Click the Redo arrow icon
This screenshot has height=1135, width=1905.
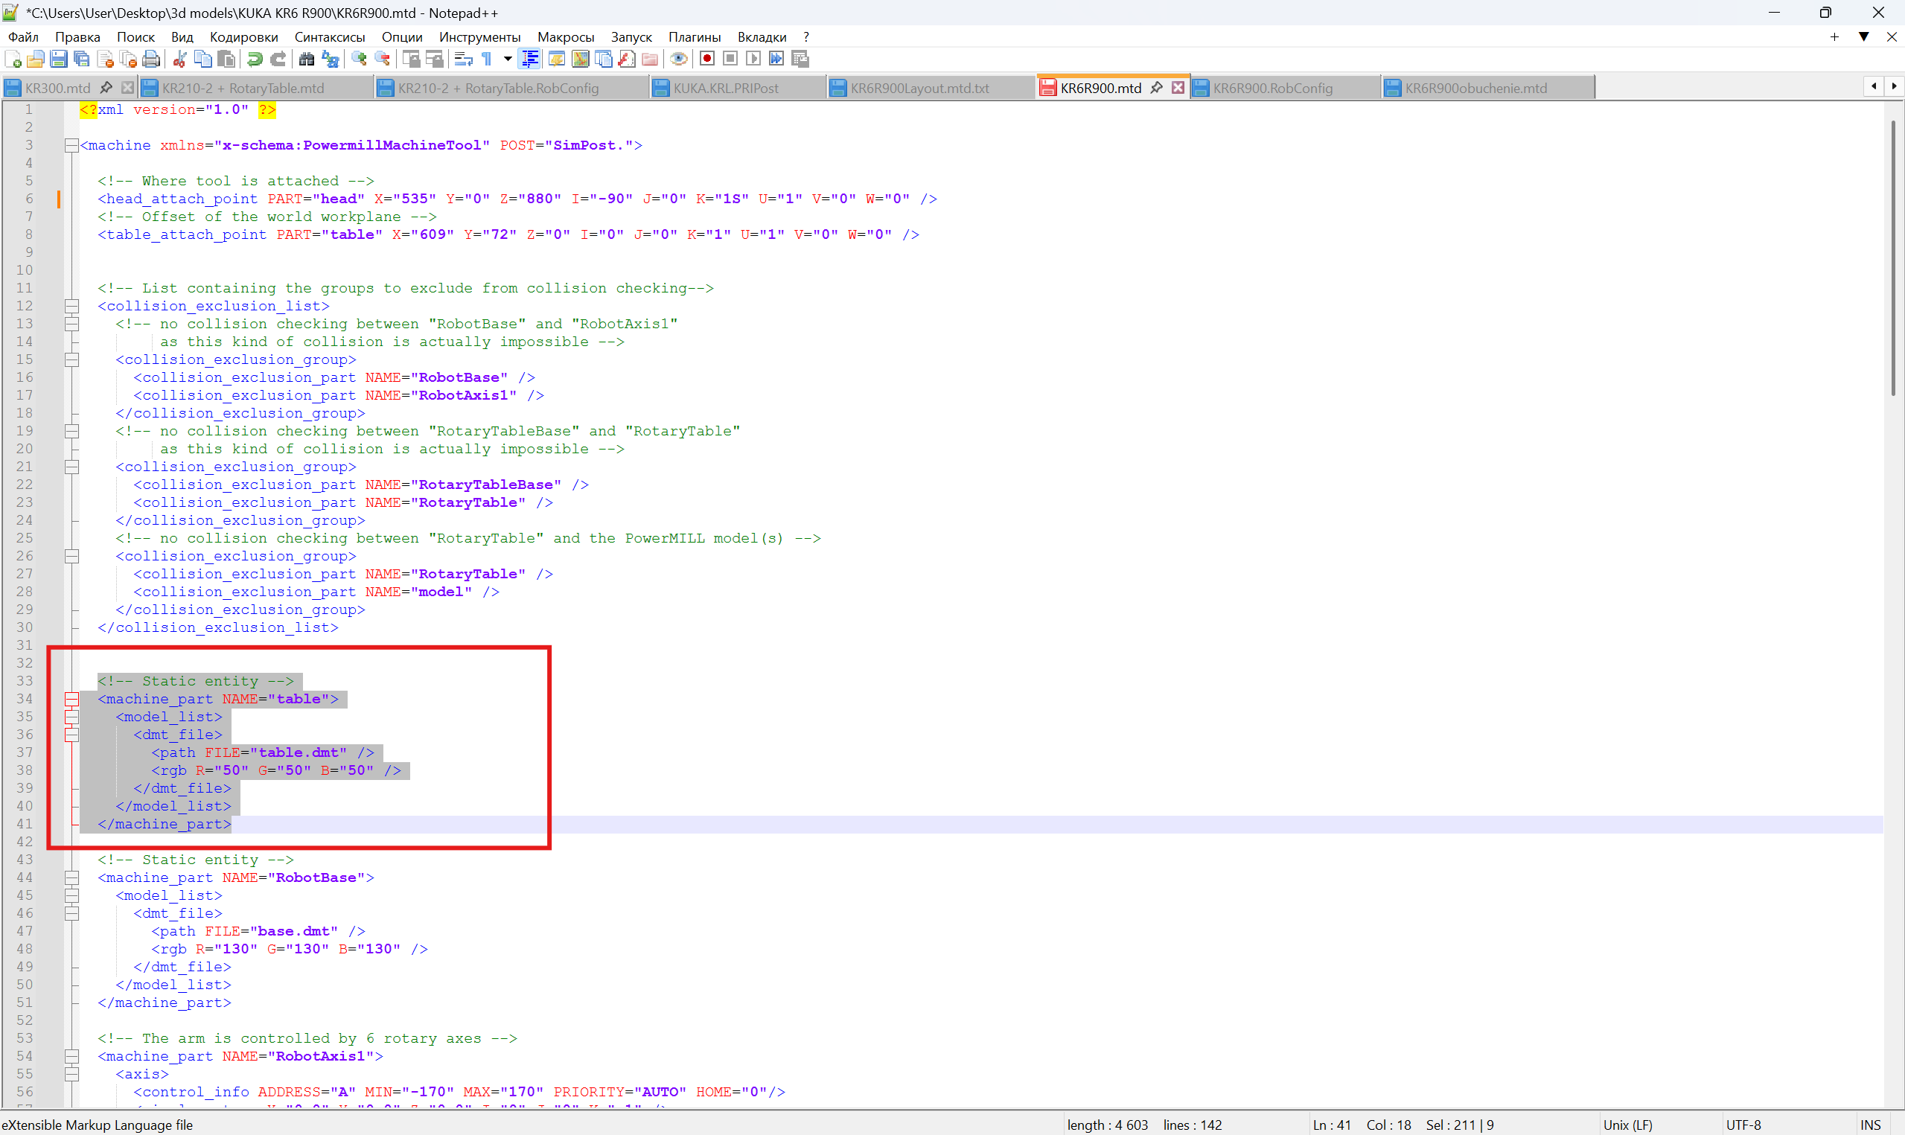tap(278, 59)
